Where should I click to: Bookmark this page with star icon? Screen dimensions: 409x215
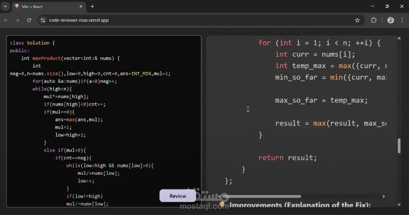click(x=357, y=20)
